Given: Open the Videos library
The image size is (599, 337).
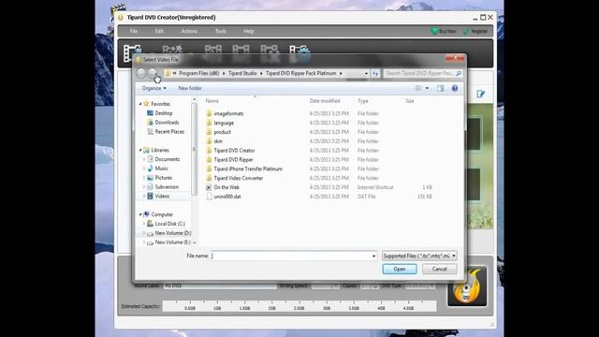Looking at the screenshot, I should click(162, 196).
